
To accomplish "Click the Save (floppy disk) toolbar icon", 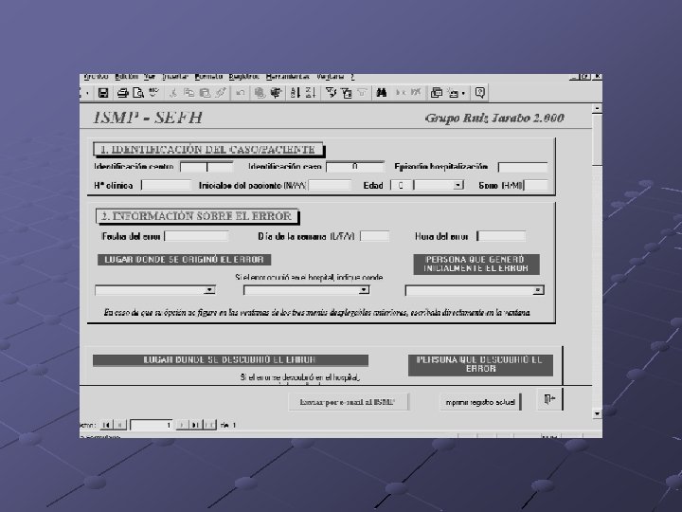I will (x=103, y=93).
